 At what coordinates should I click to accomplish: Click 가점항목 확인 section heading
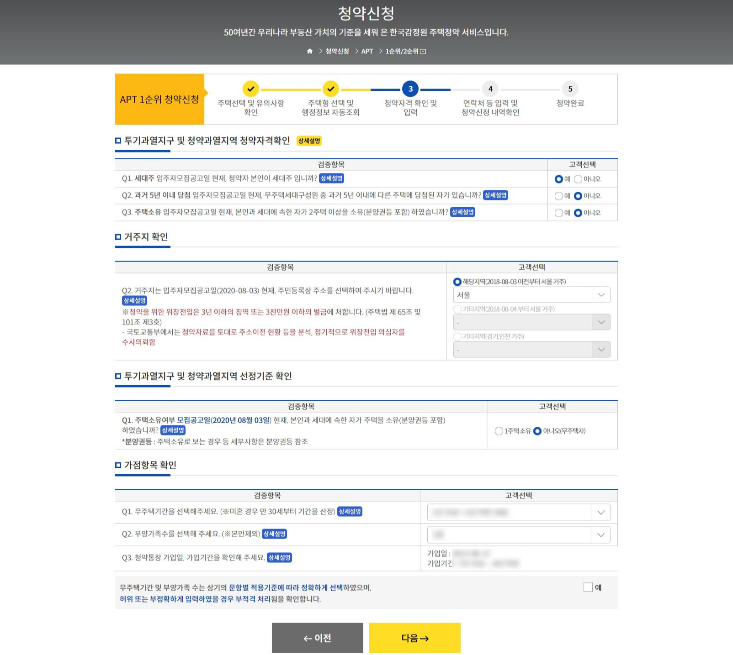[x=150, y=465]
